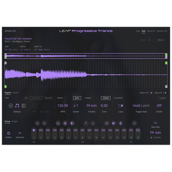Click double-right arrows icon beside the double-left arrows
This screenshot has height=172, width=172.
coord(37,123)
